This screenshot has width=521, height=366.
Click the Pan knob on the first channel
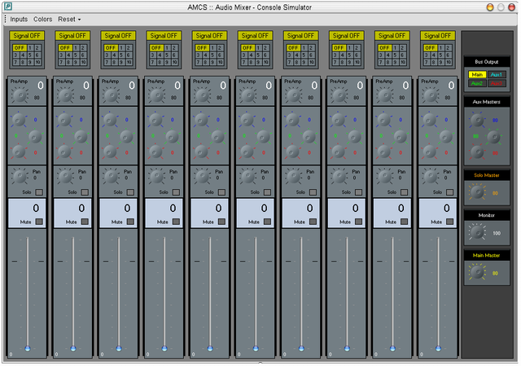[20, 176]
